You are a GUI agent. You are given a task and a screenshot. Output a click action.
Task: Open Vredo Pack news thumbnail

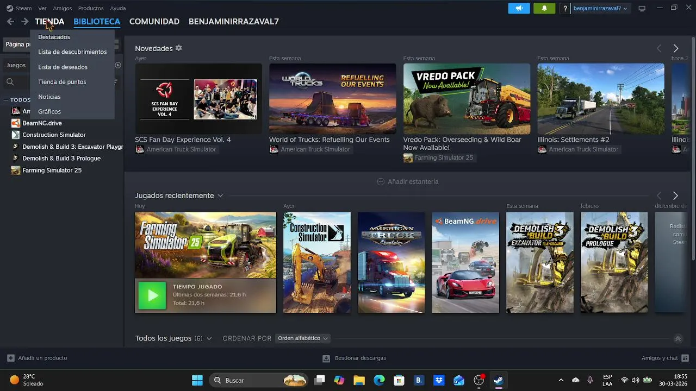coord(467,99)
